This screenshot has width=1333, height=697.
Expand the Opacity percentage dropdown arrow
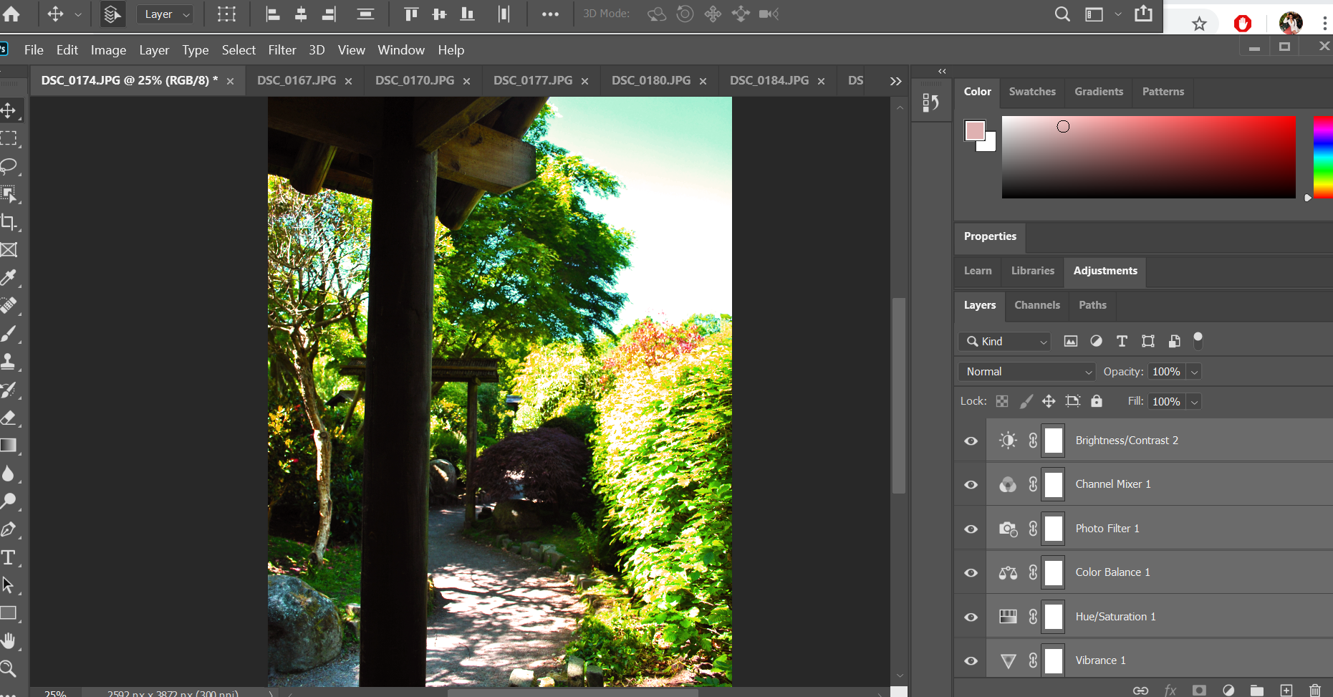(x=1194, y=372)
